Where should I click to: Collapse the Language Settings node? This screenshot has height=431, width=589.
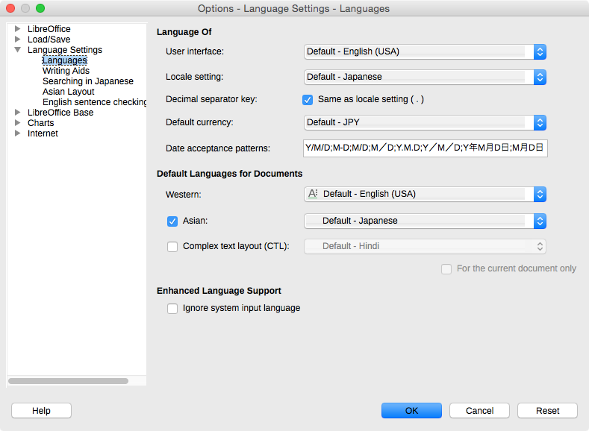pyautogui.click(x=17, y=50)
